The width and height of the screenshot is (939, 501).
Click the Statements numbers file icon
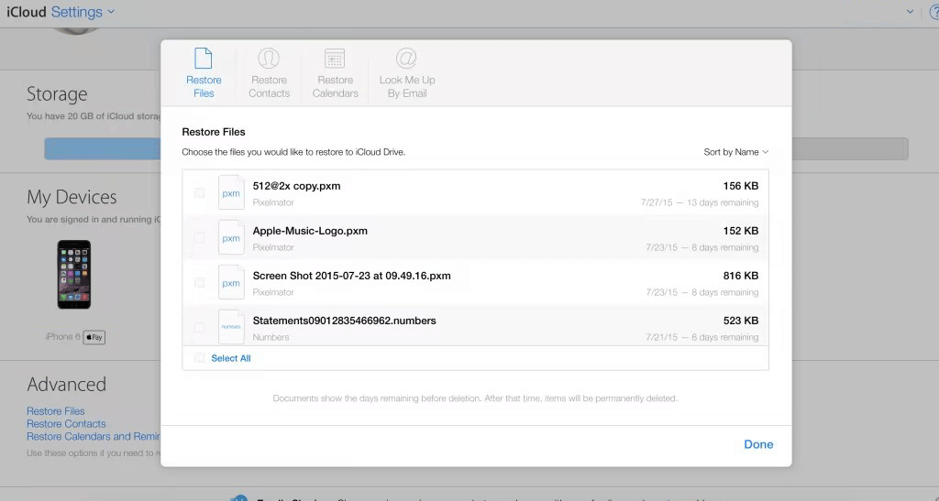click(x=231, y=327)
